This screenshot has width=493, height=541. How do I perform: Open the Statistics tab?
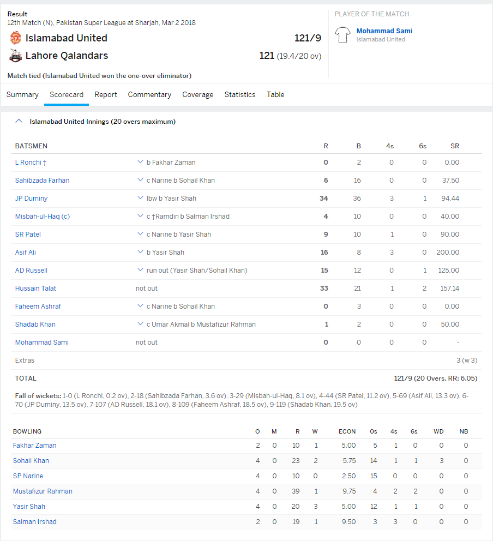coord(240,95)
